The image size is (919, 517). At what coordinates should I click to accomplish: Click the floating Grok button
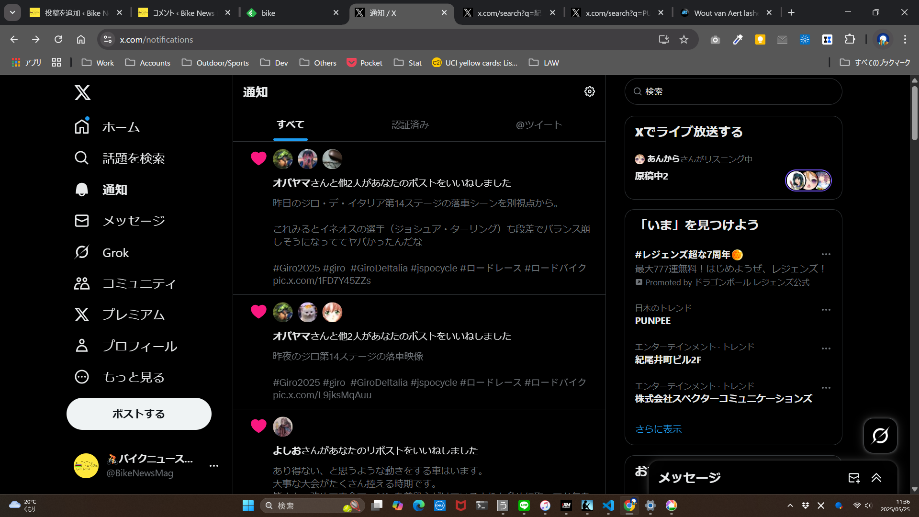[880, 436]
